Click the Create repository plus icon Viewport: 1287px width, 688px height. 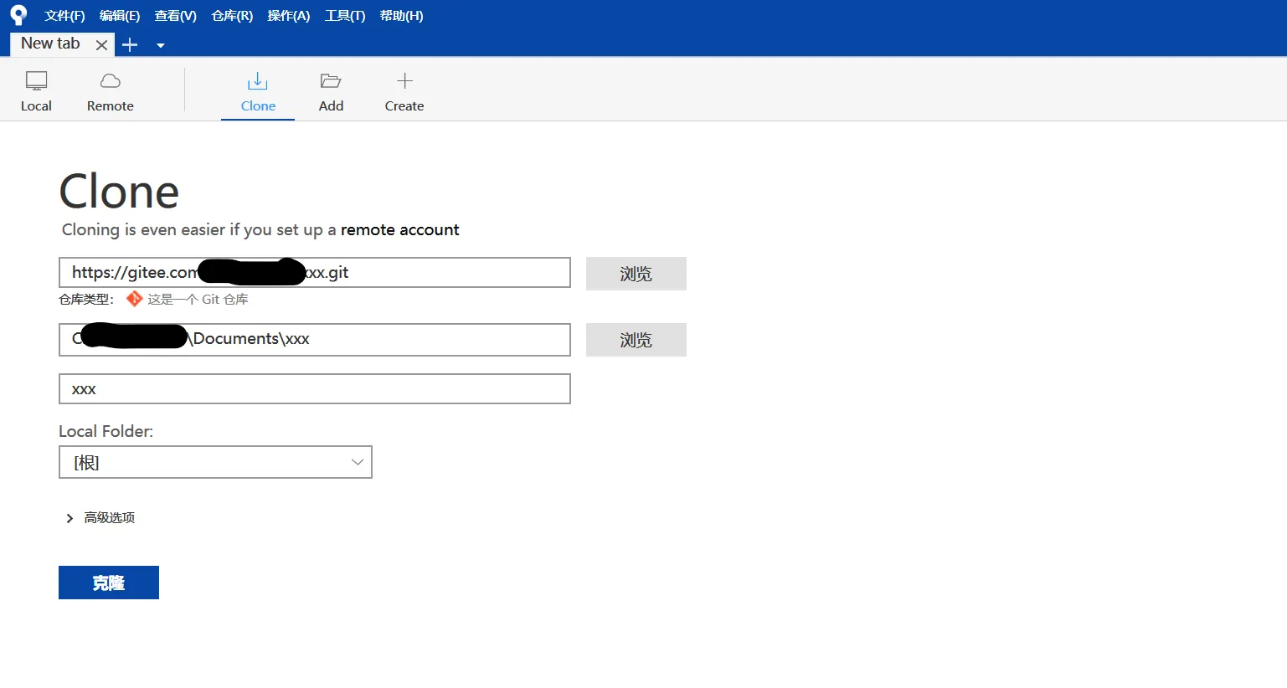click(404, 82)
